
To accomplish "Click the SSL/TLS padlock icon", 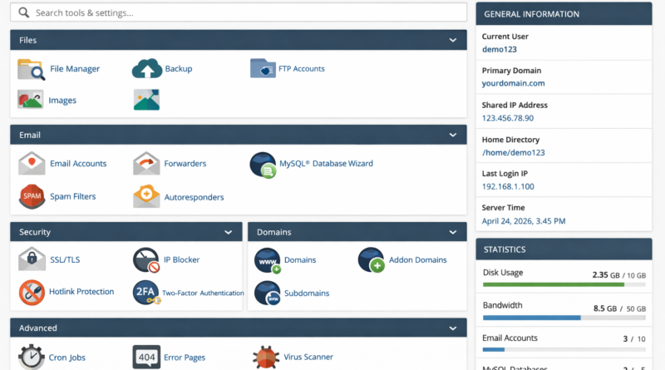I will click(x=32, y=259).
